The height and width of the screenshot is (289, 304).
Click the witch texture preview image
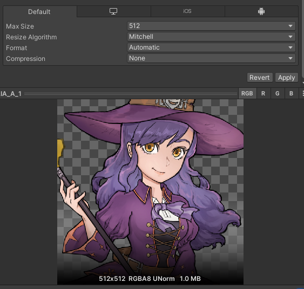150,192
